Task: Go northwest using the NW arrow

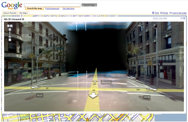Action: 152,89
